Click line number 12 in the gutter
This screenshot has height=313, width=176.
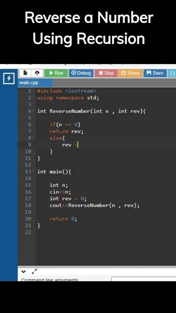point(28,165)
